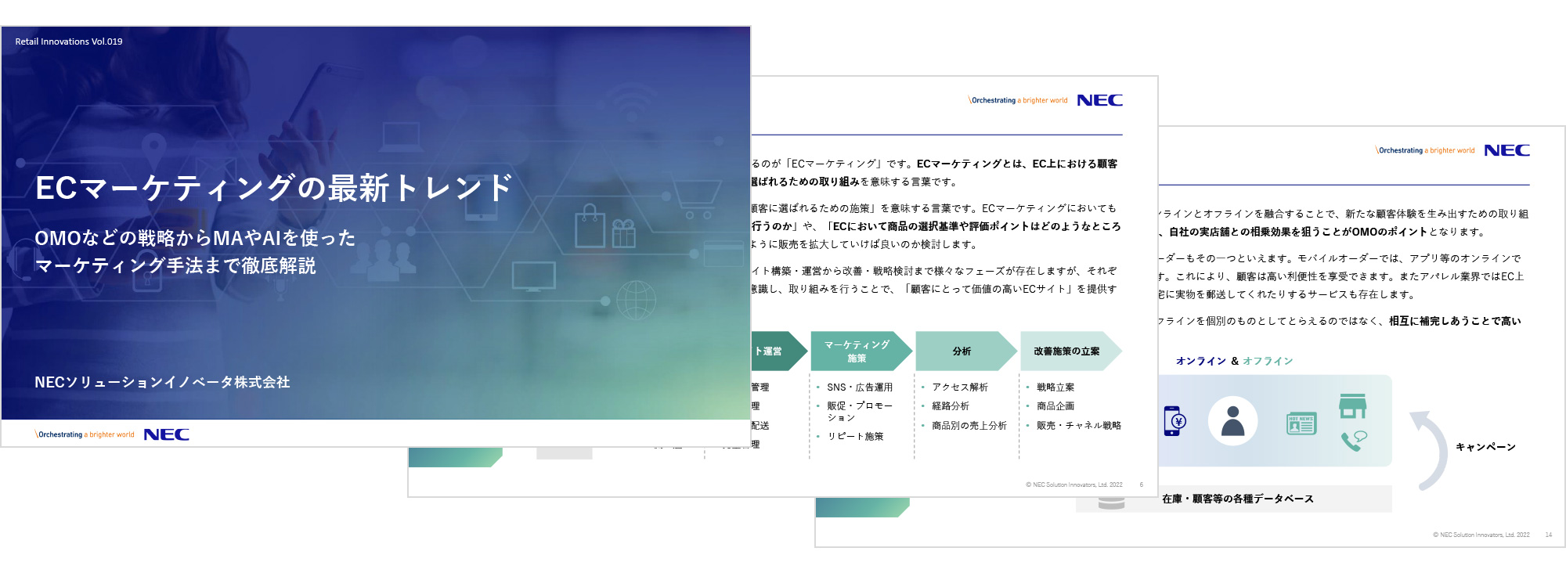Click the curved arrow beside キャンペーン
Image resolution: width=1566 pixels, height=573 pixels.
(1431, 450)
